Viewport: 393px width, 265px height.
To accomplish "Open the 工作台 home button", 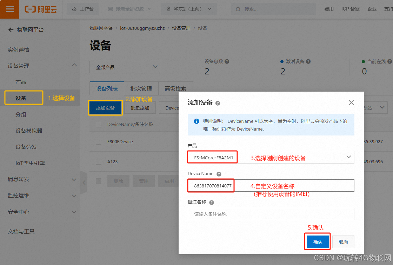I will [83, 9].
